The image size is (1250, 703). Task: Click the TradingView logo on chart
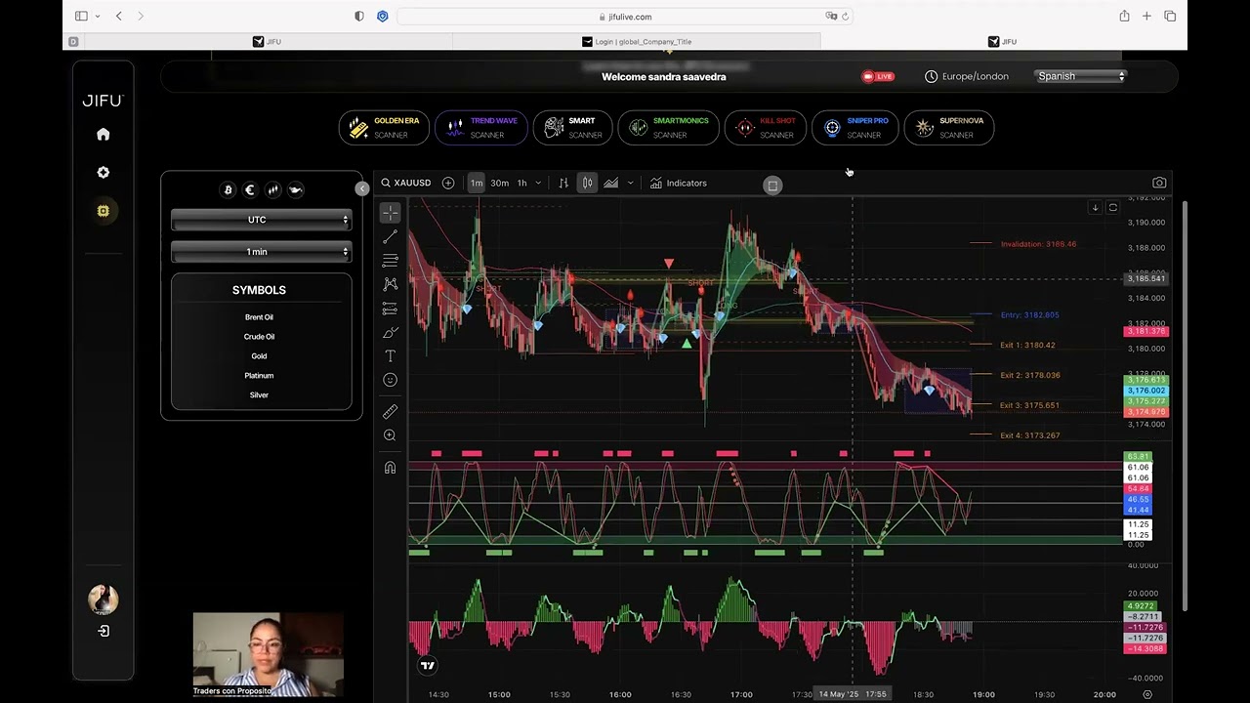coord(428,666)
